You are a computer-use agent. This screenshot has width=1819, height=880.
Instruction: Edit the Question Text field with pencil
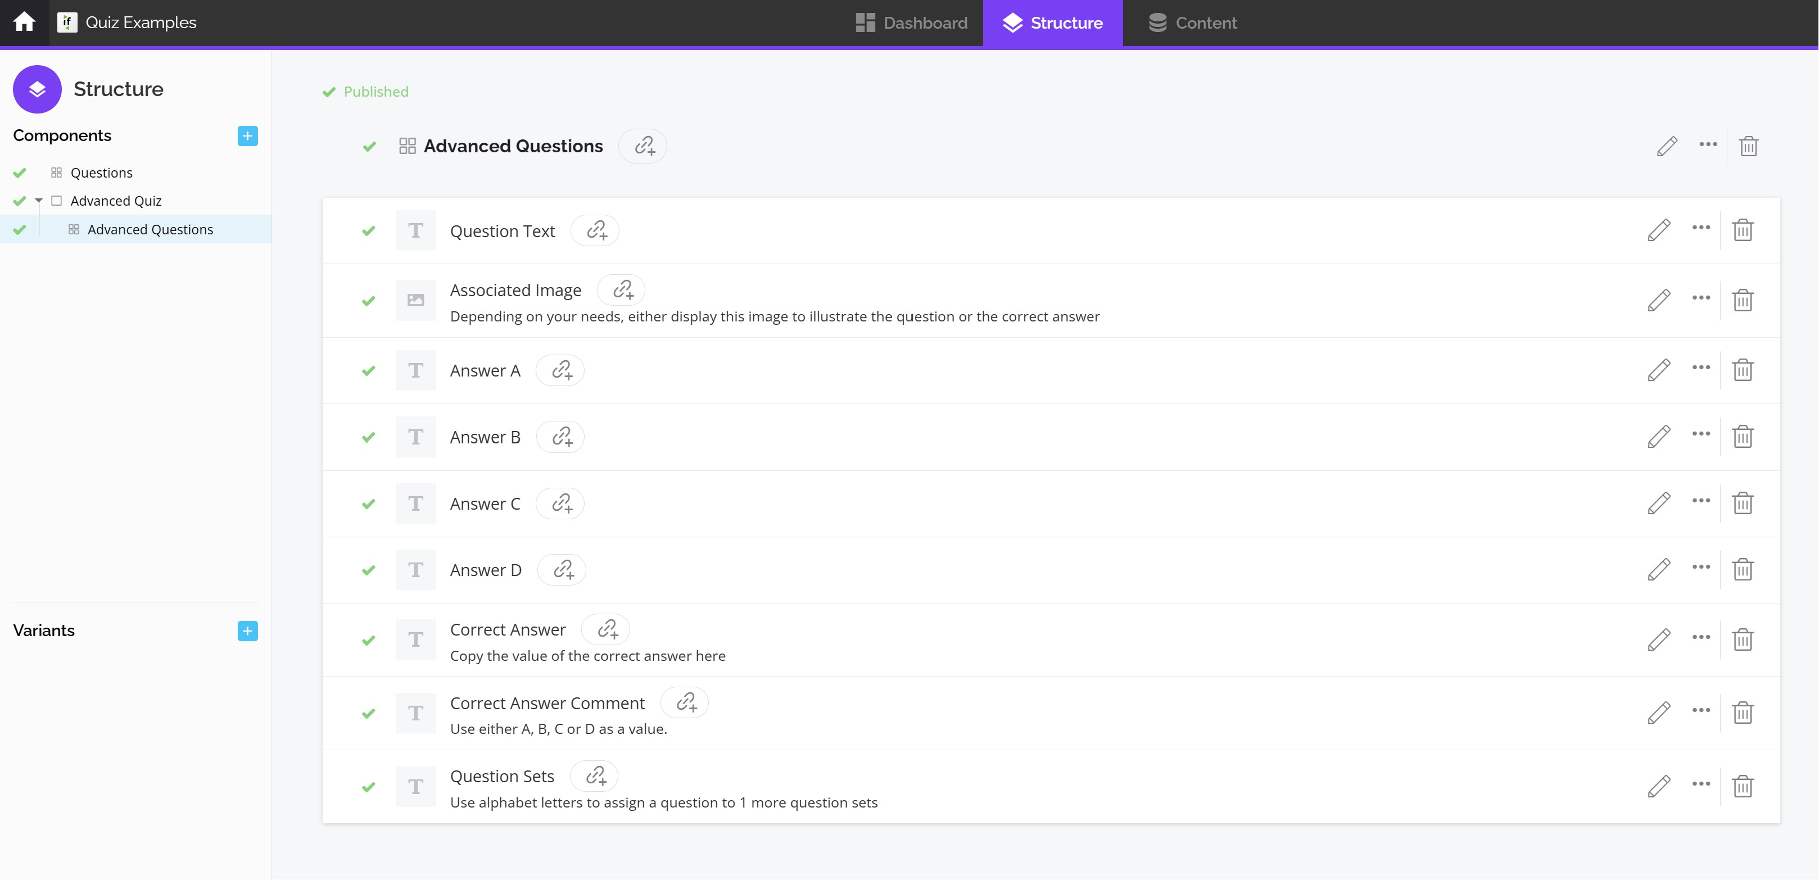tap(1659, 230)
